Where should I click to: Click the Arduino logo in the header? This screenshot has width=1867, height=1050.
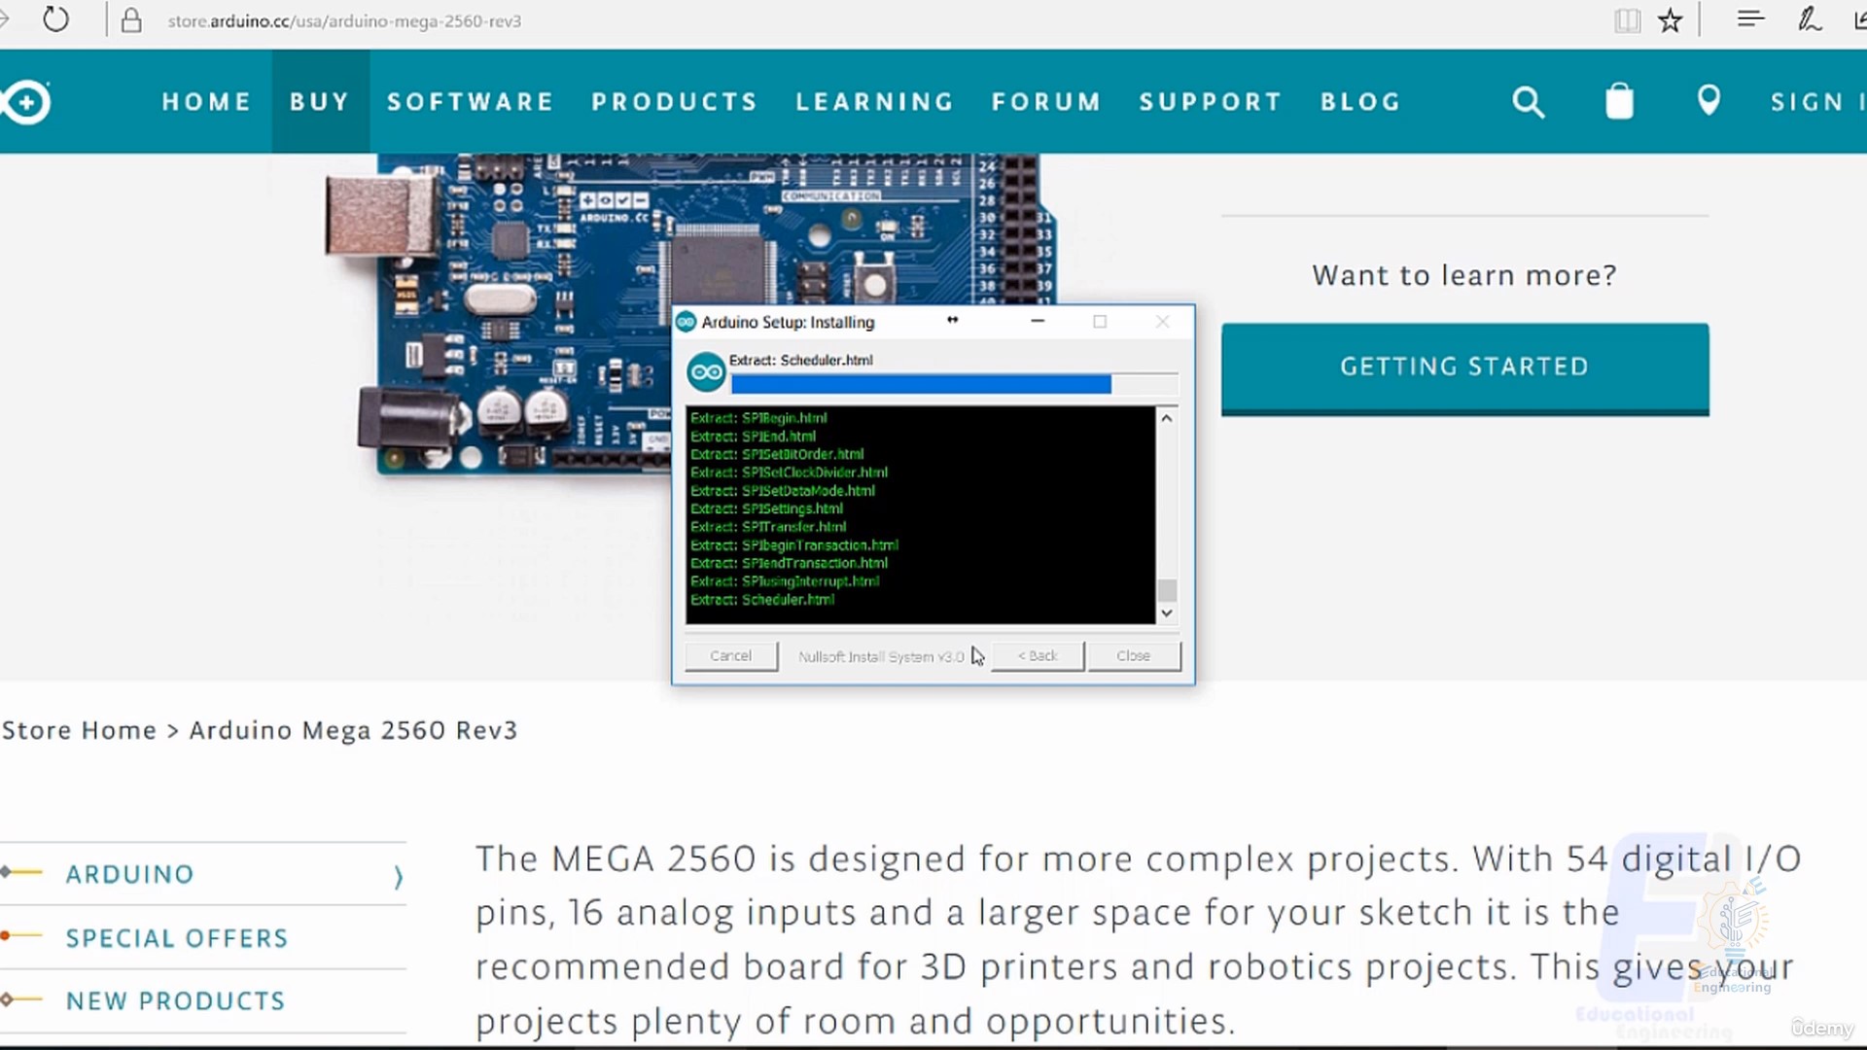[25, 102]
